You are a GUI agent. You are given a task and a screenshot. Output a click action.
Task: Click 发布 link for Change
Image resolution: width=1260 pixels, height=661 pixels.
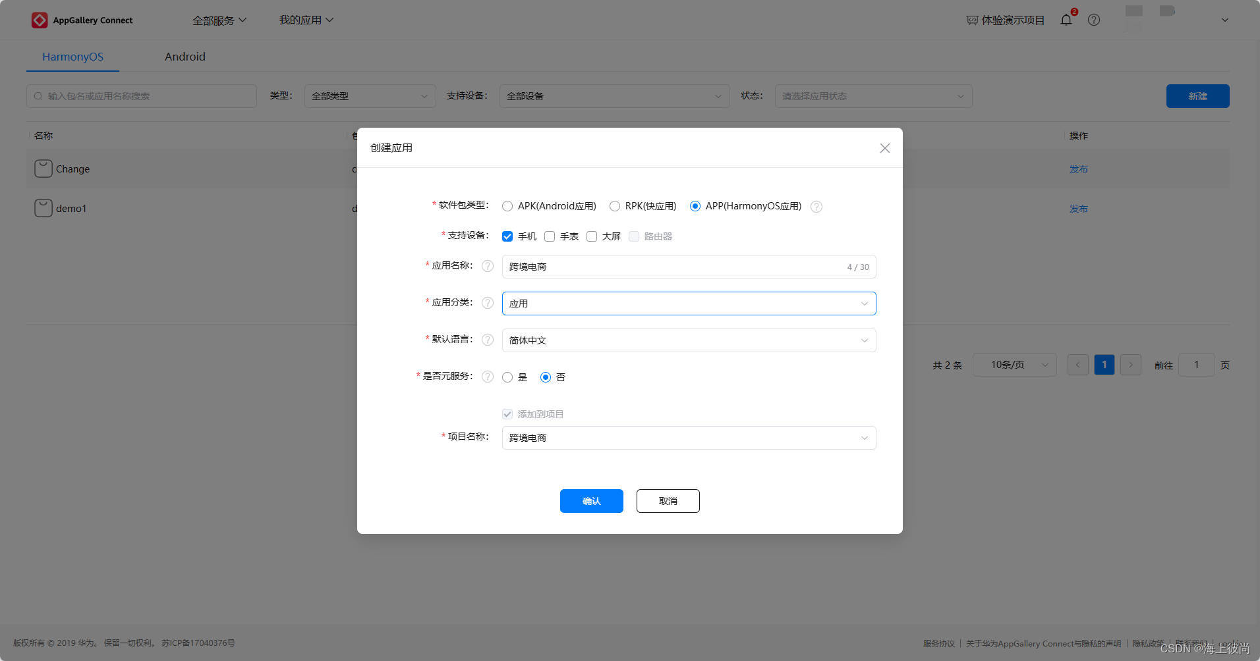1079,169
